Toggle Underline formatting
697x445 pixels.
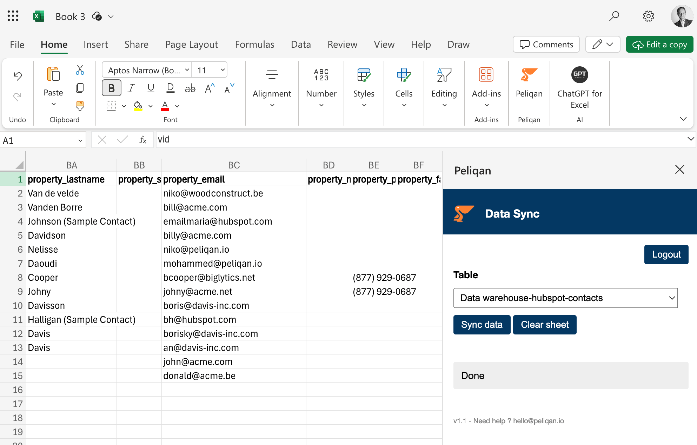click(x=151, y=88)
